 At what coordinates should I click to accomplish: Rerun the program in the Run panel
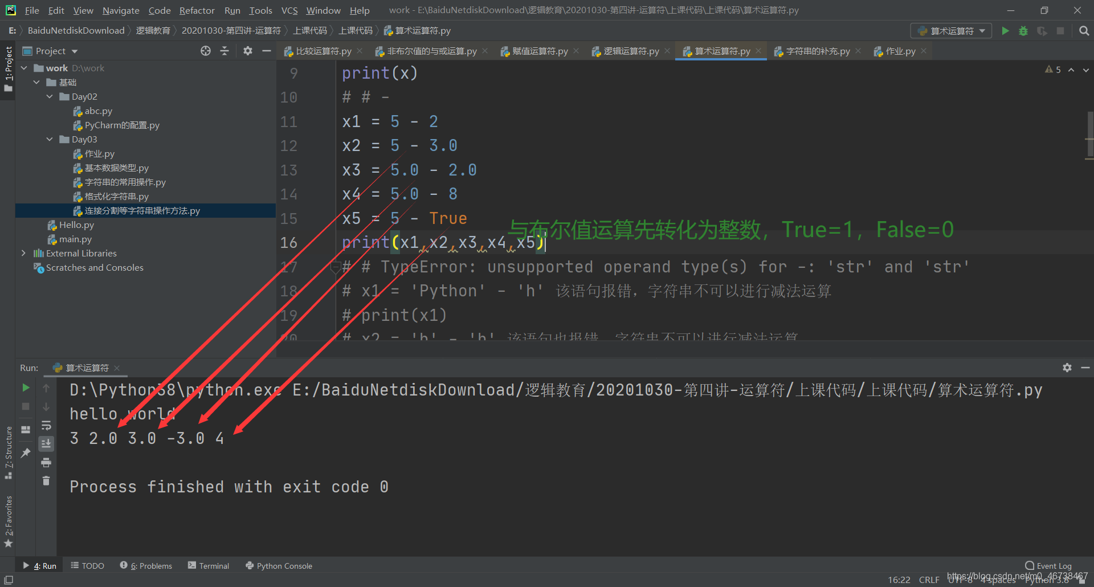click(26, 388)
